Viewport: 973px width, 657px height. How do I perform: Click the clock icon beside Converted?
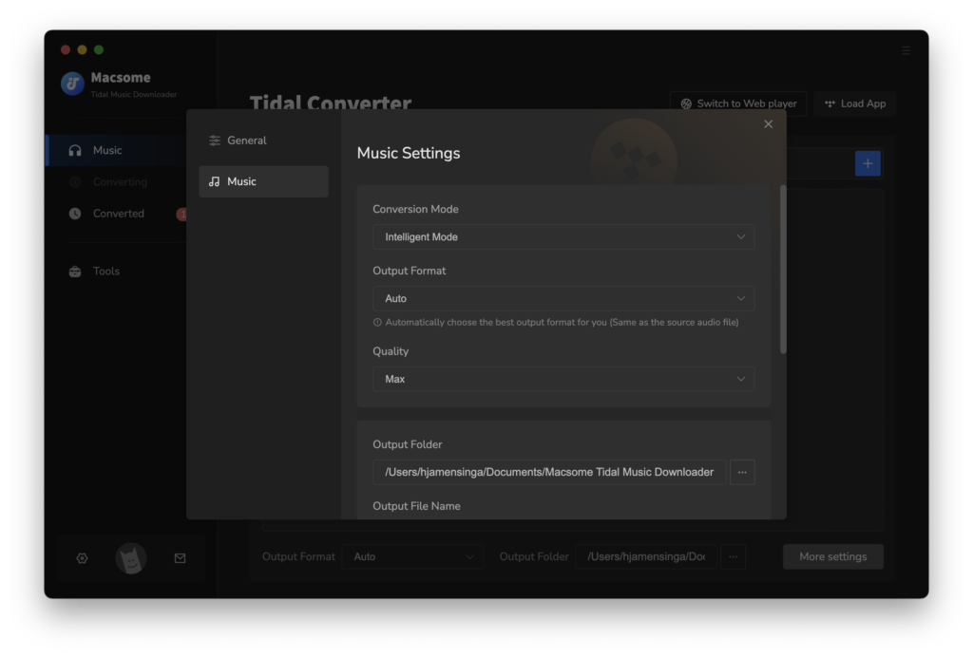pos(75,214)
